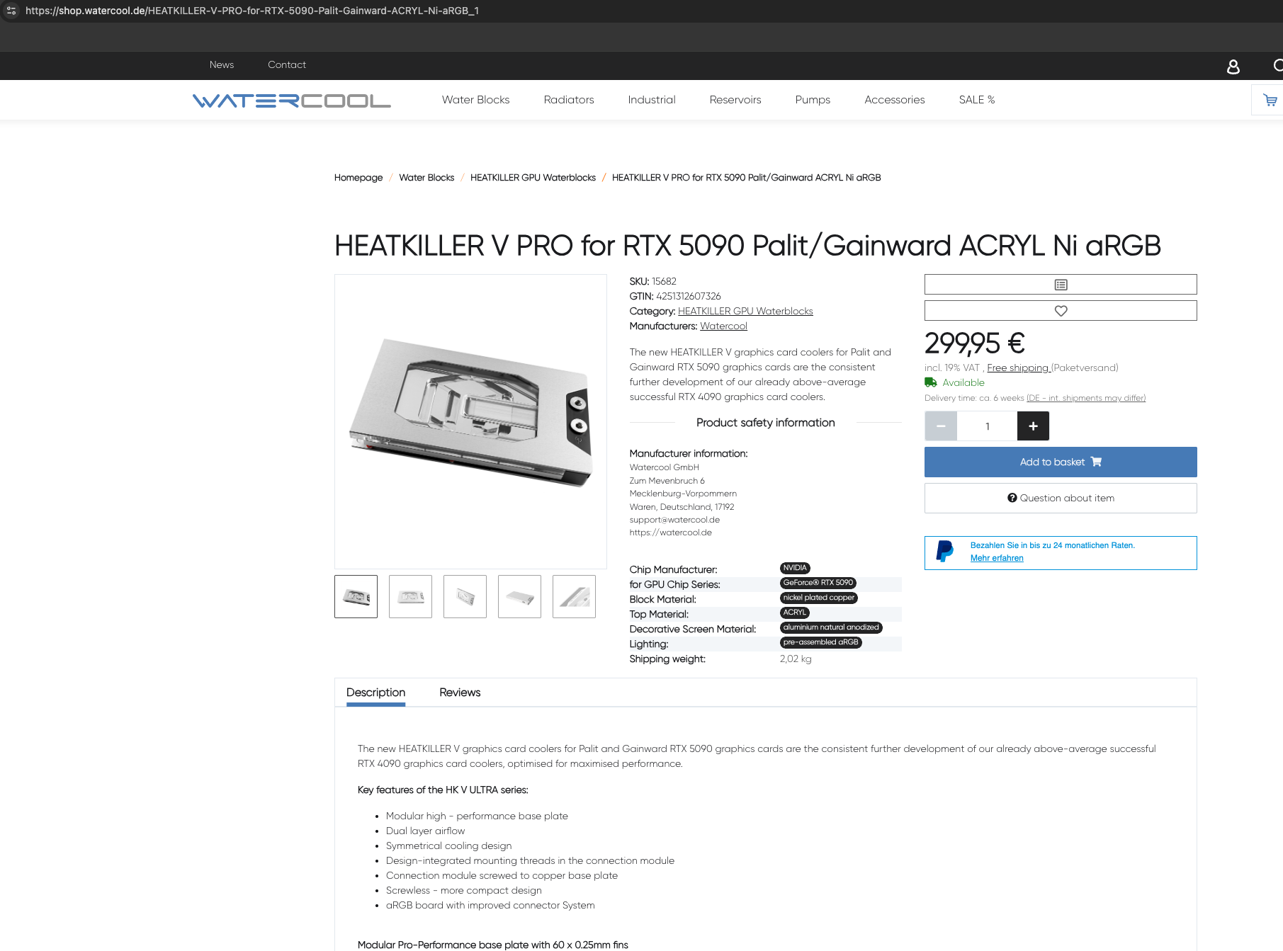Select first product thumbnail
1283x951 pixels.
[x=356, y=596]
